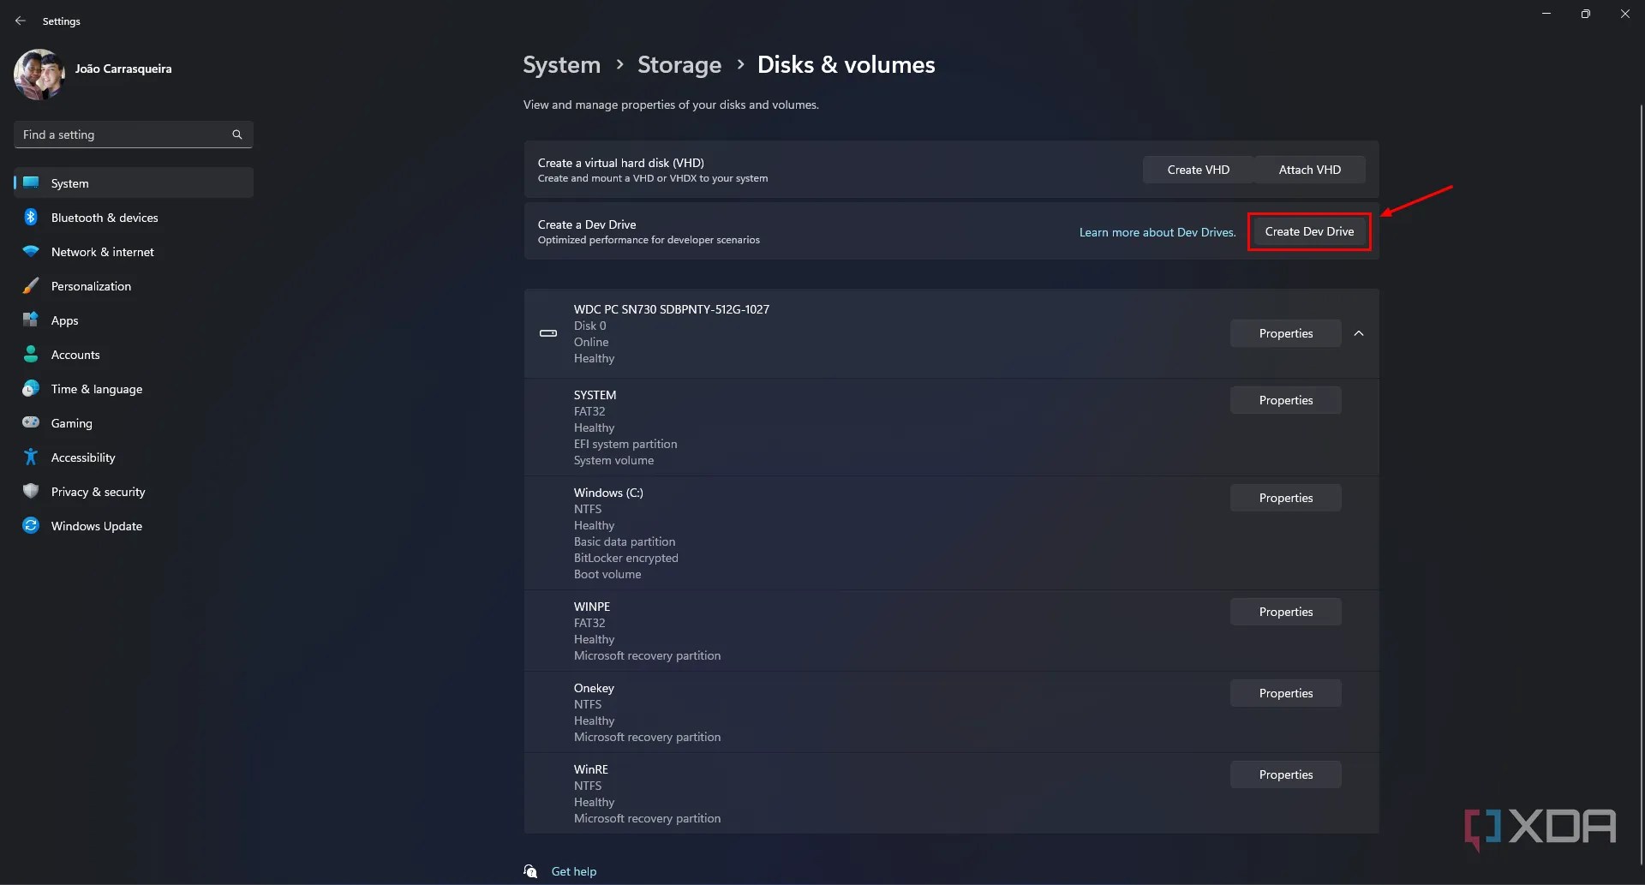Click the search magnifier in Find a setting
The width and height of the screenshot is (1645, 885).
click(x=237, y=135)
